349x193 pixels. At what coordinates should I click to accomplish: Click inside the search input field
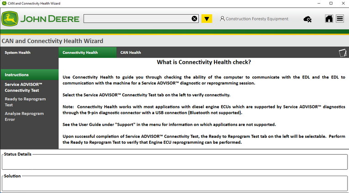[137, 19]
